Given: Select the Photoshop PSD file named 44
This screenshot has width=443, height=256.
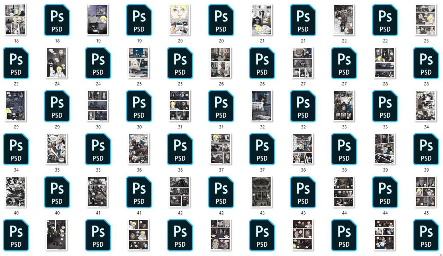Looking at the screenshot, I should (385, 192).
